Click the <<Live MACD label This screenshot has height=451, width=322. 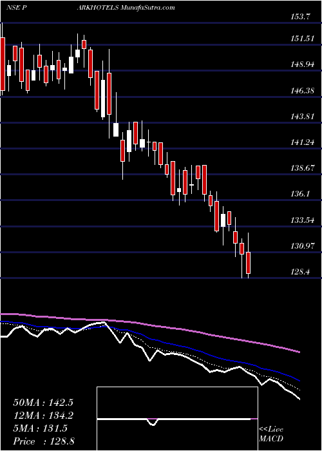[x=271, y=434]
